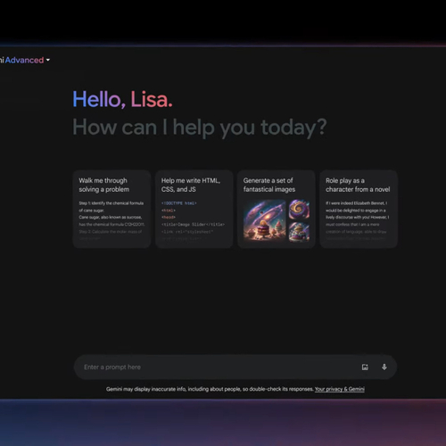This screenshot has height=446, width=446.
Task: Click 'How can I help you today?' heading
Action: click(200, 128)
